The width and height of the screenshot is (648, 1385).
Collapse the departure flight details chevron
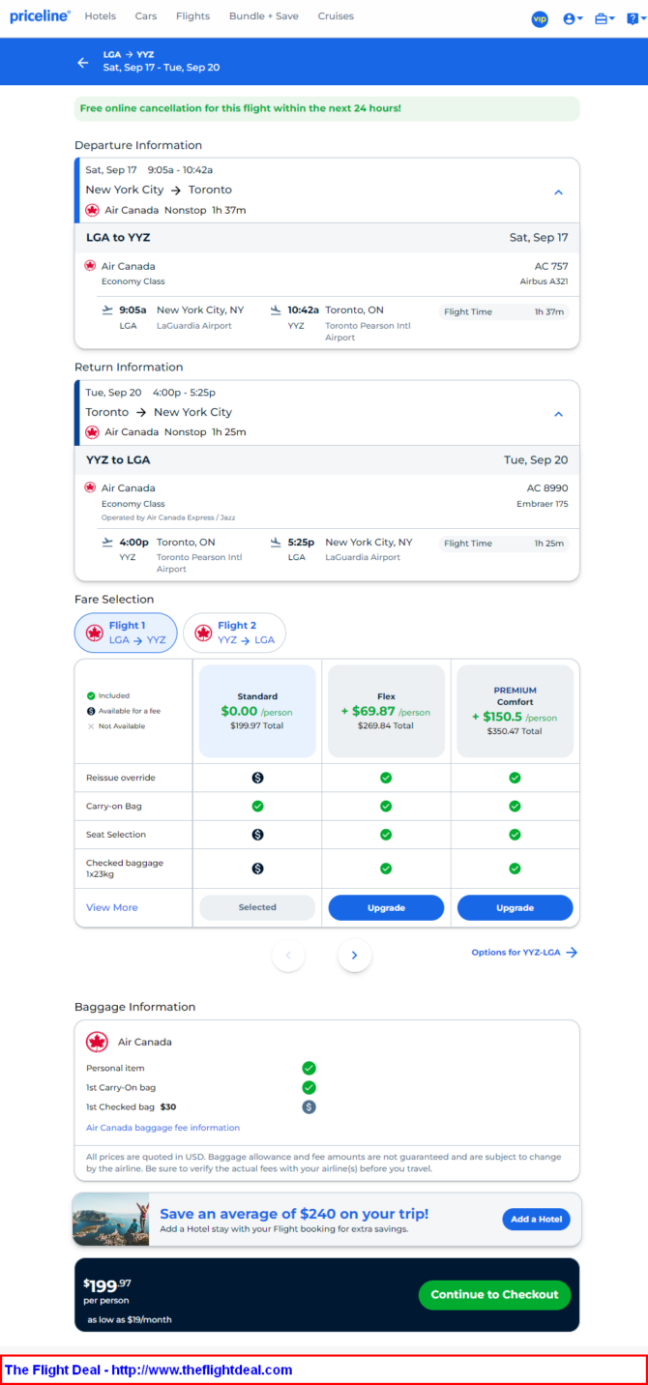pyautogui.click(x=558, y=192)
